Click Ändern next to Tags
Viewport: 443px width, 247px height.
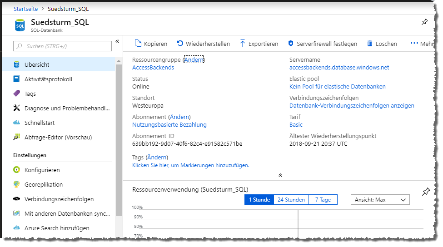[157, 157]
